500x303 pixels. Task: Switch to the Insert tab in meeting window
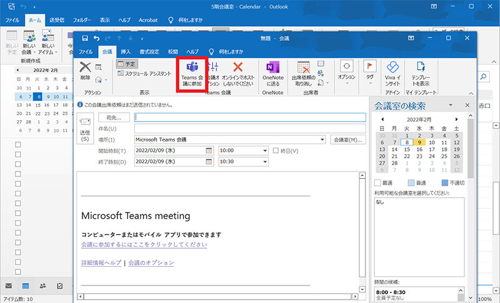(126, 52)
